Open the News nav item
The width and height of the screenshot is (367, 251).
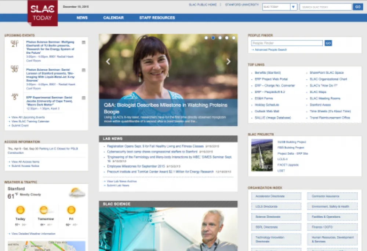click(82, 18)
